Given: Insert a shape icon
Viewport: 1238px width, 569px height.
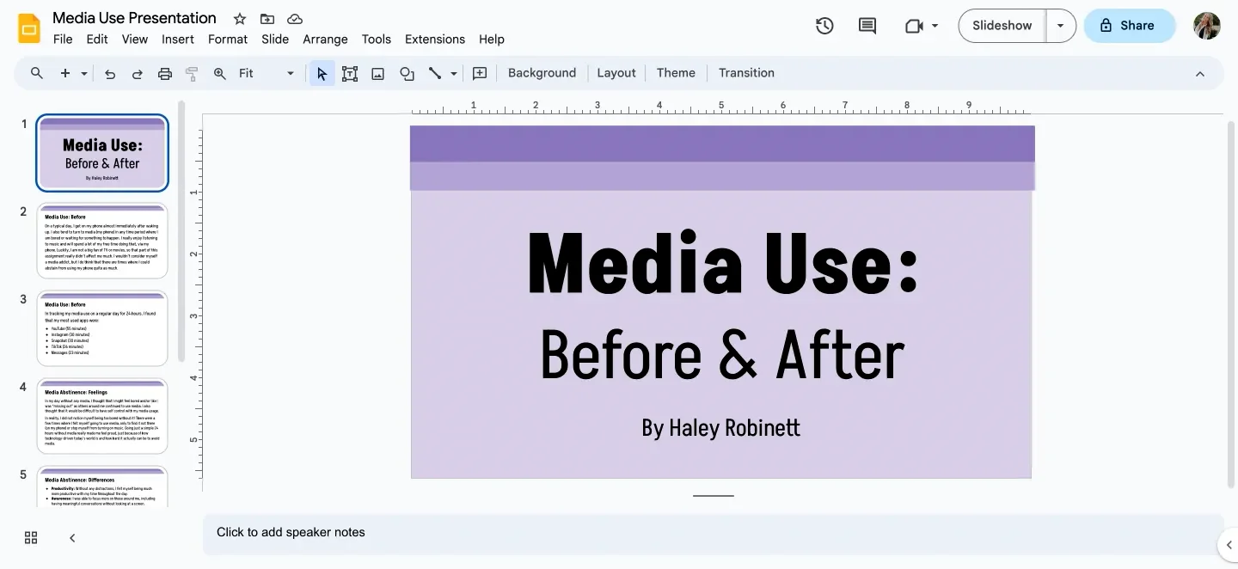Looking at the screenshot, I should tap(407, 73).
